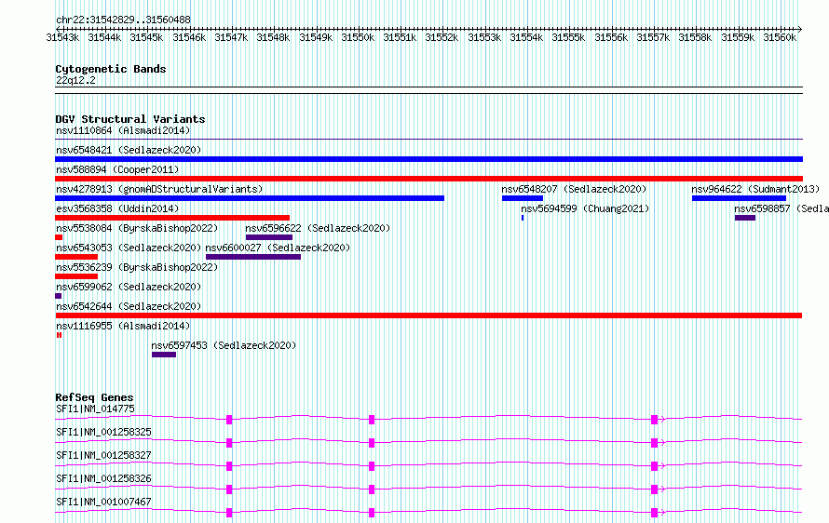829x523 pixels.
Task: Click the last exon box of SFI1|NM_001258326
Action: [655, 489]
